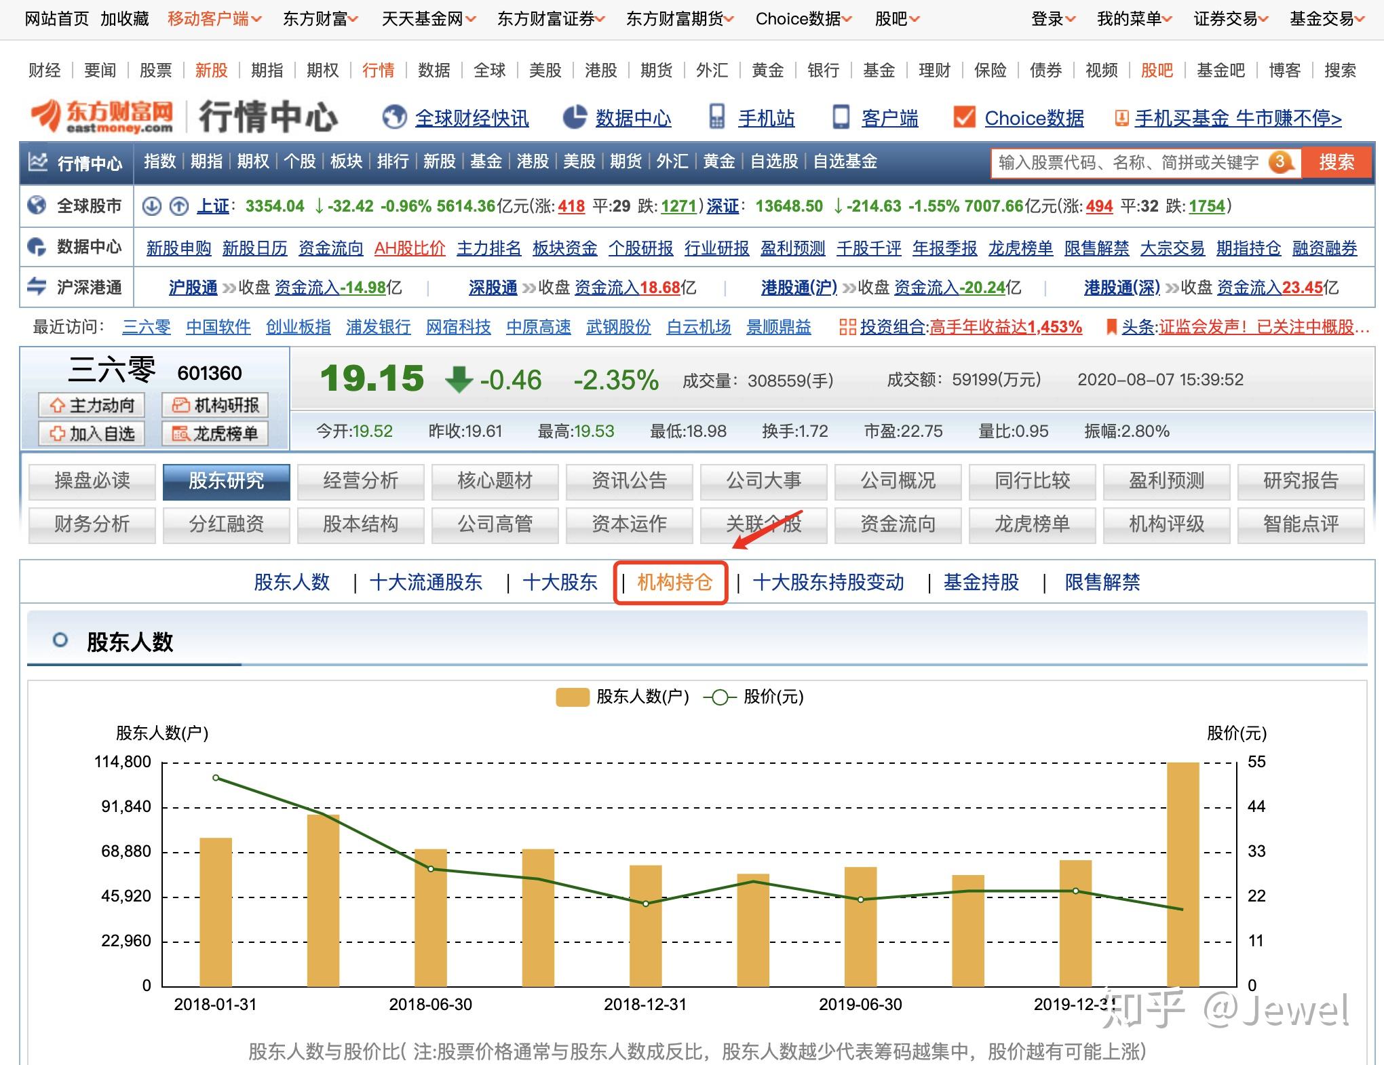Click the first 2018-01-31 shareholder bar

[x=216, y=912]
